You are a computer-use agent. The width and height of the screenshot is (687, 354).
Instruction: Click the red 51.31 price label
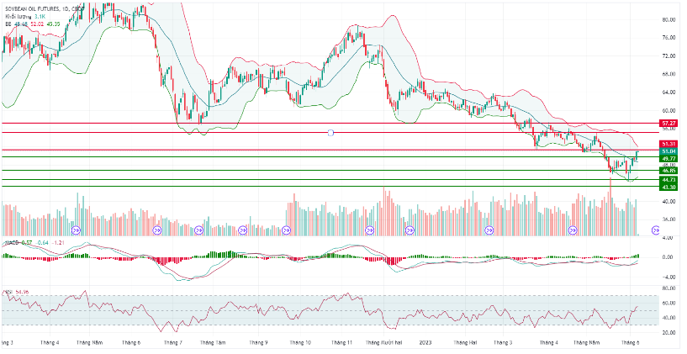pos(669,145)
